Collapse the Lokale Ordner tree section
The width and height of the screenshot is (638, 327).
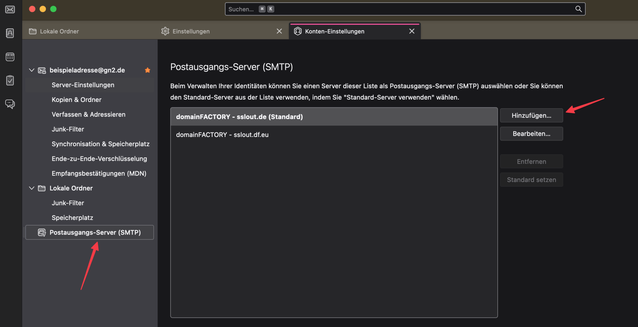pyautogui.click(x=32, y=188)
